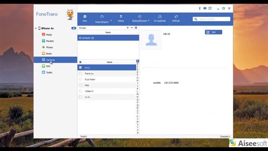Click the De-duplicate toolbar button
This screenshot has width=268, height=151.
click(160, 18)
